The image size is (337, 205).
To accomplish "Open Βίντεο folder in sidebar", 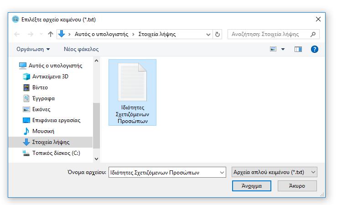I will pos(36,87).
